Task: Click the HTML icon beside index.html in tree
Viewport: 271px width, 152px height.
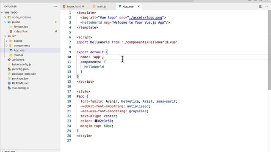Action: coord(11,31)
